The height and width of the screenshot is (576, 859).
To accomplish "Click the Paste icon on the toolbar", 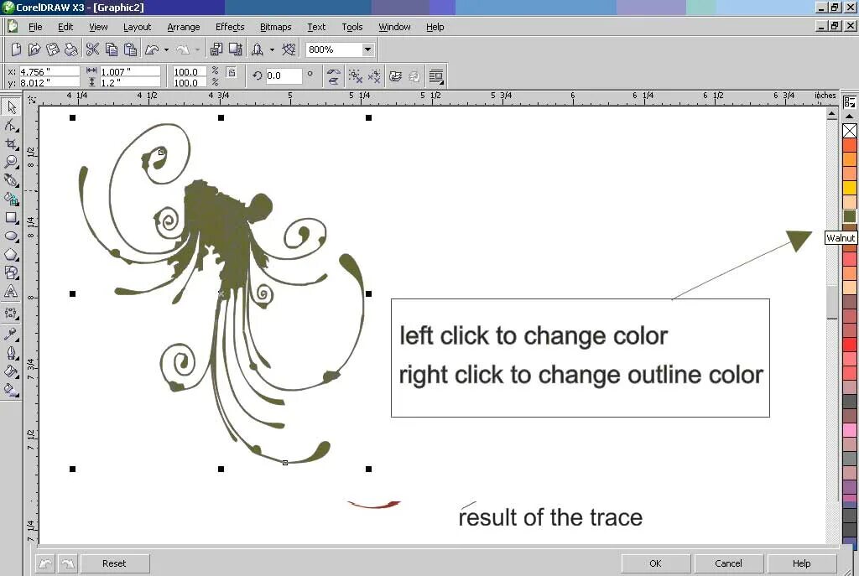I will click(129, 49).
